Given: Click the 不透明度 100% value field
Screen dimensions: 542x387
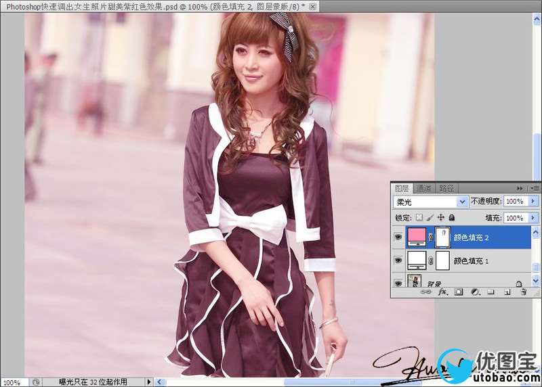Looking at the screenshot, I should [516, 201].
